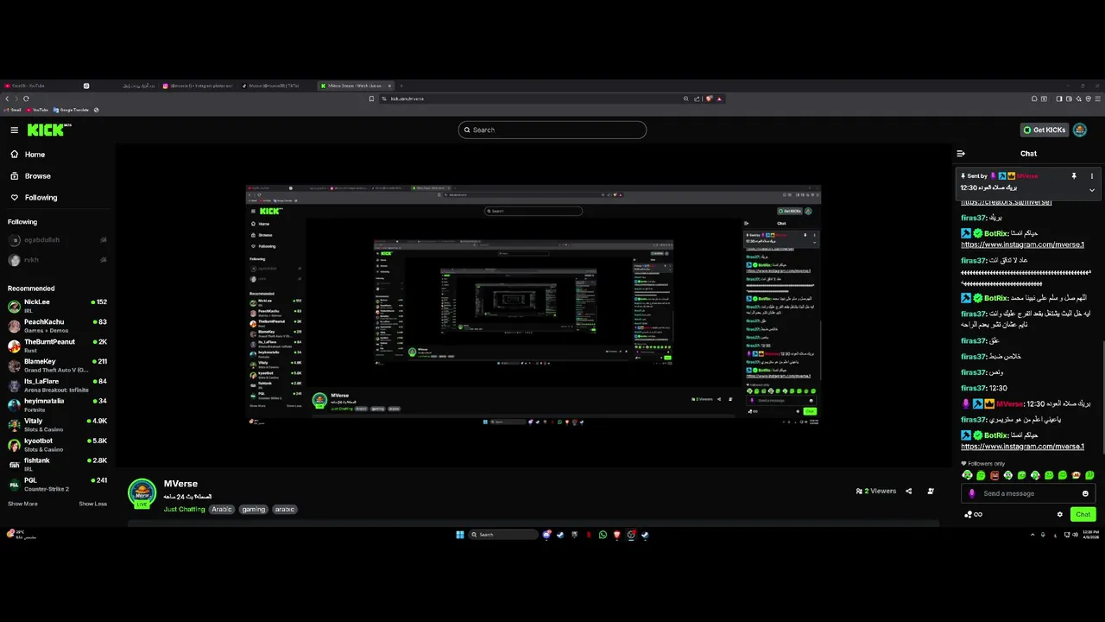
Task: Click the Windows taskbar Search box
Action: tap(504, 535)
